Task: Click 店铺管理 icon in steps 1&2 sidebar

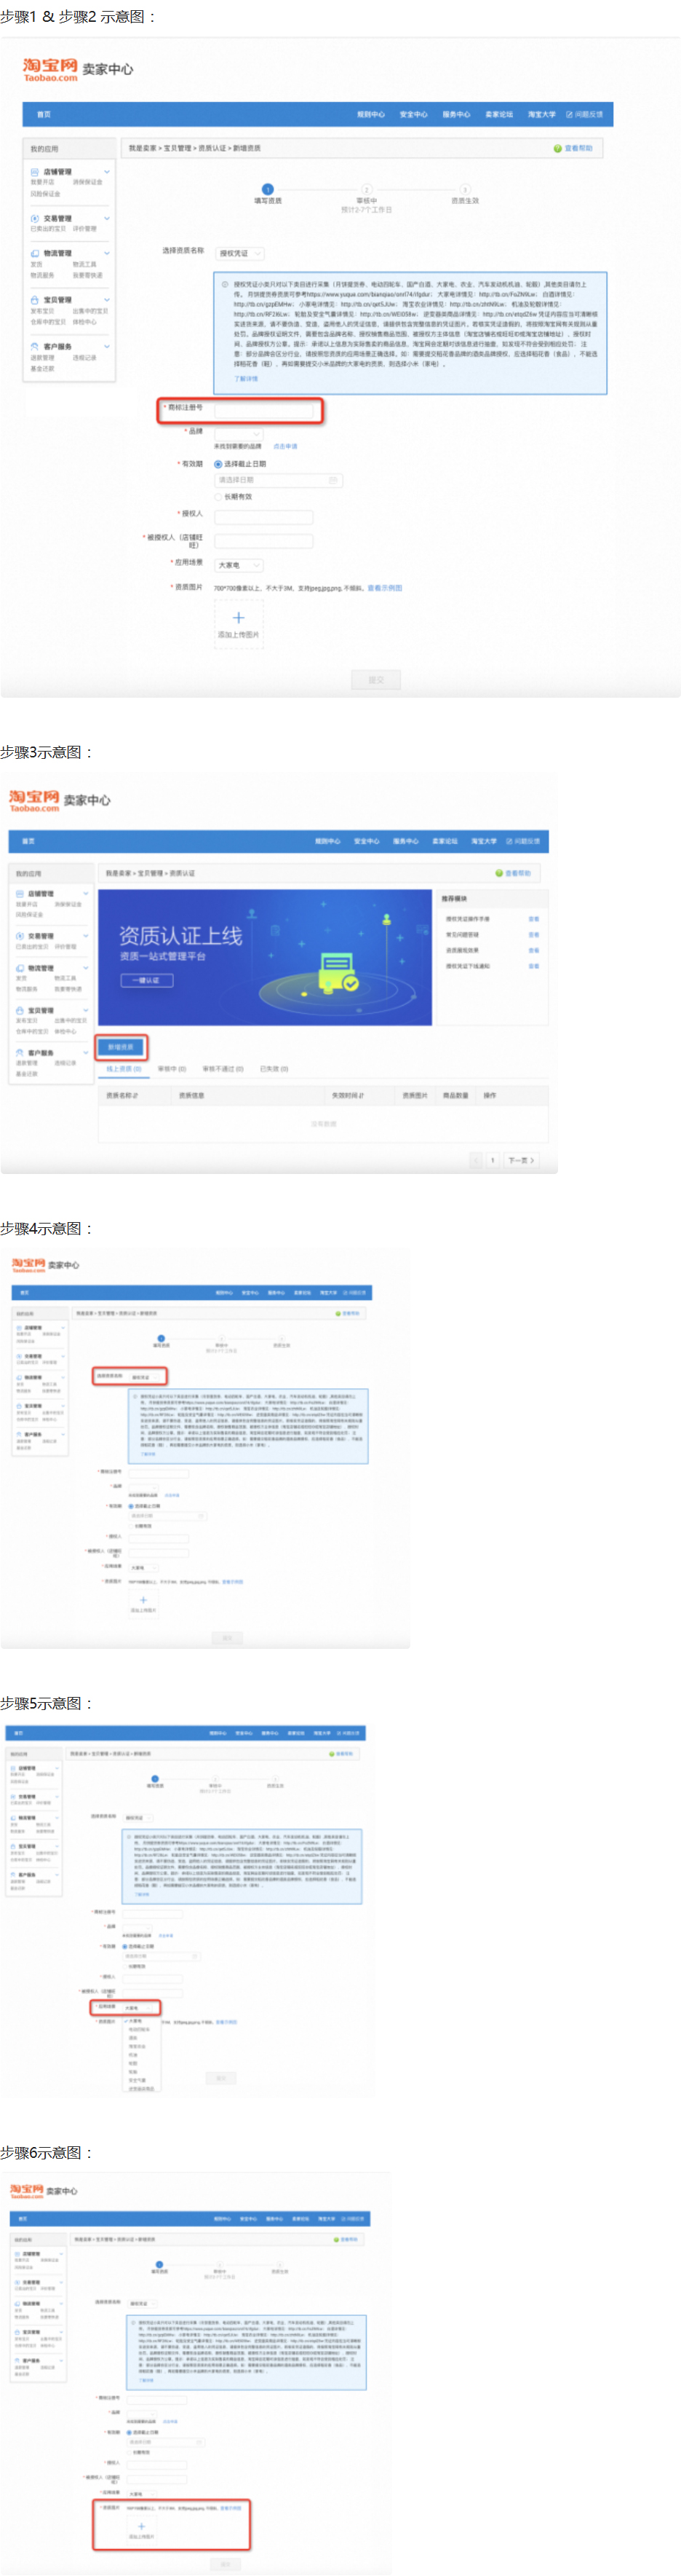Action: point(35,172)
